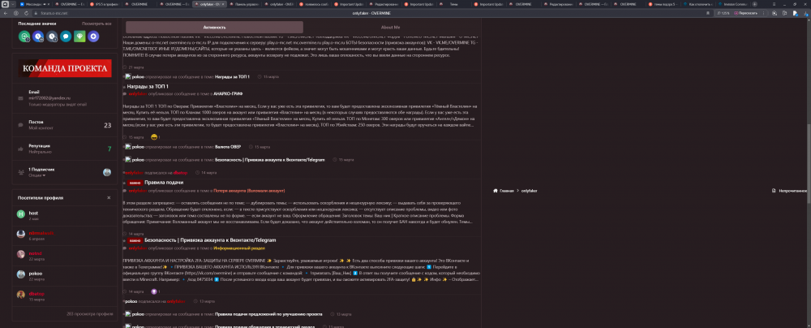This screenshot has height=328, width=811.
Task: Switch to the 'About Me' tab
Action: click(x=390, y=27)
